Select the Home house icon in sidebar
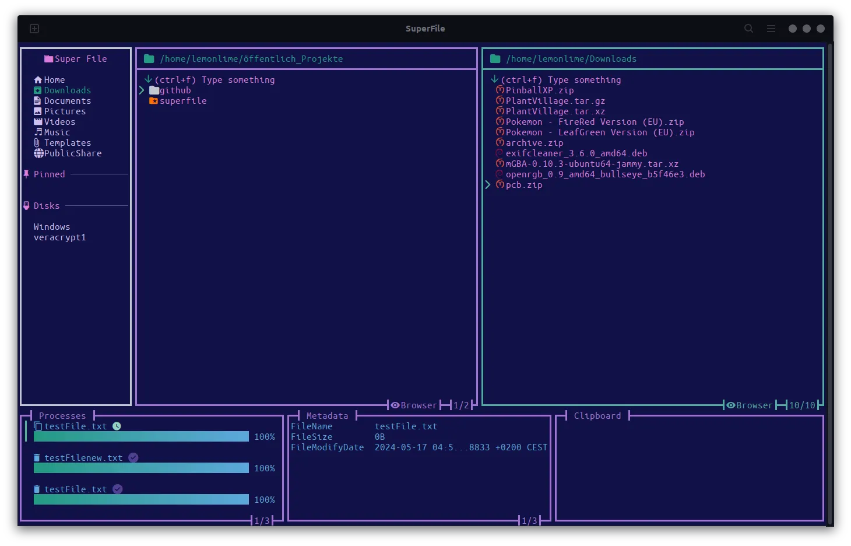Screen dimensions: 851x546 pyautogui.click(x=37, y=79)
